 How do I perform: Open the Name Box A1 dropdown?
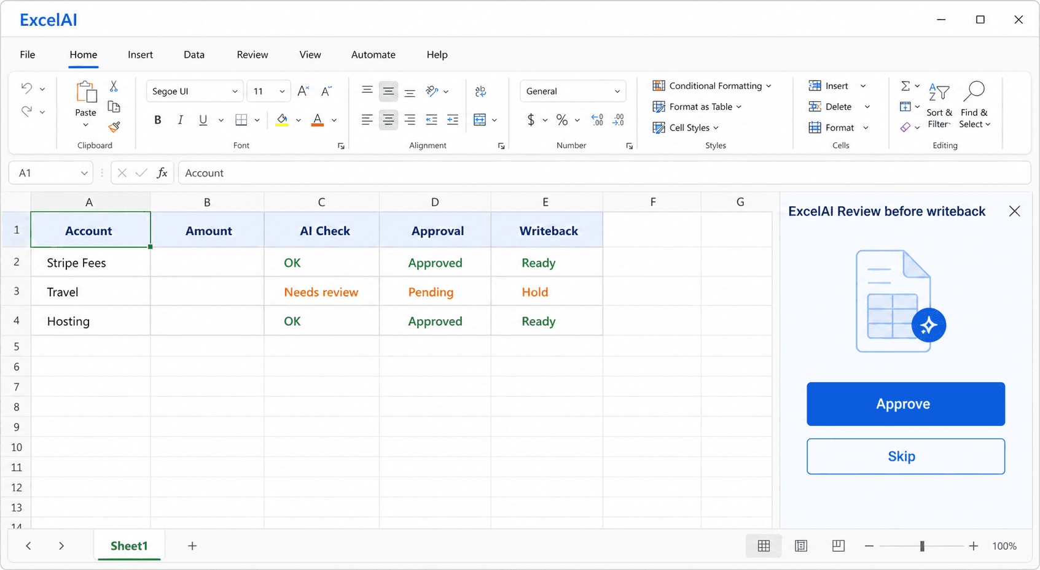(84, 173)
